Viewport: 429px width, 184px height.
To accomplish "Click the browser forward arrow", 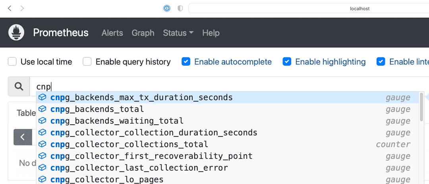I will coord(22,8).
